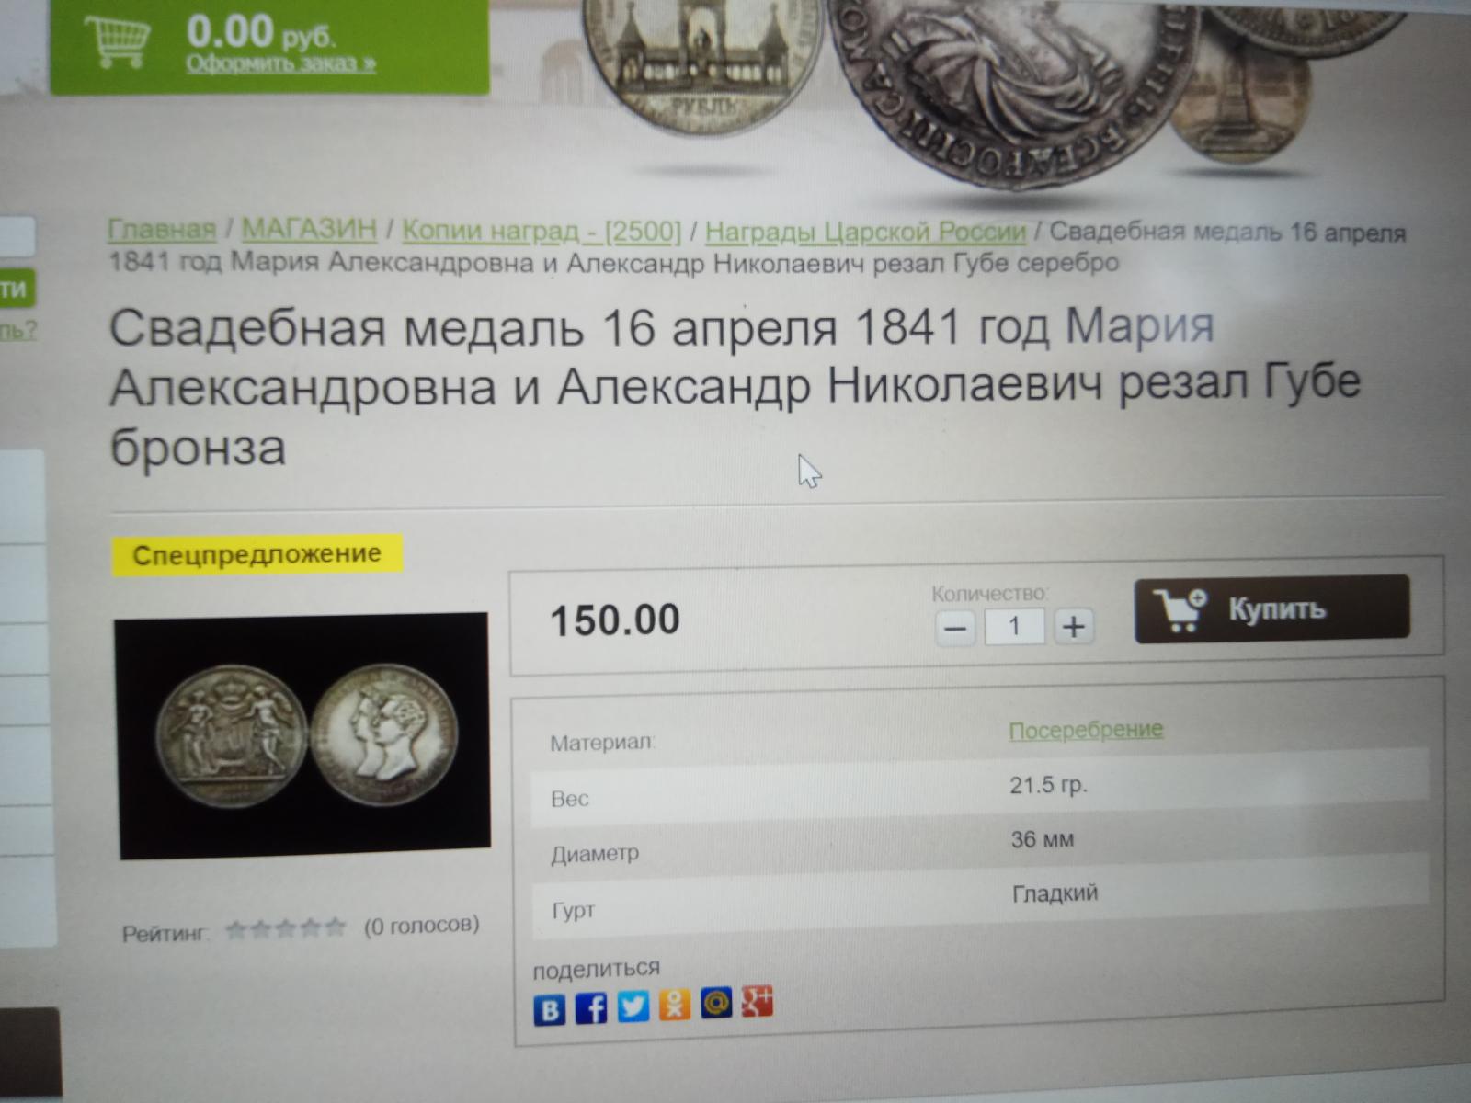Share on Twitter icon
The height and width of the screenshot is (1103, 1471).
click(633, 1006)
